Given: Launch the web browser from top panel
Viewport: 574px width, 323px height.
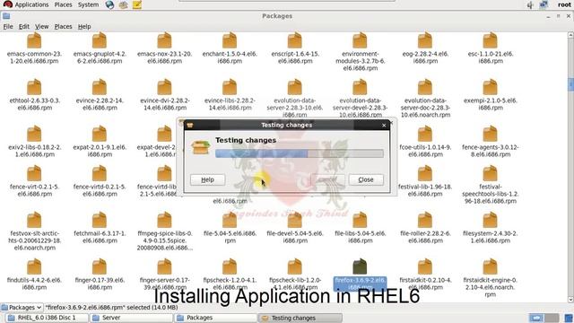Looking at the screenshot, I should coord(109,4).
